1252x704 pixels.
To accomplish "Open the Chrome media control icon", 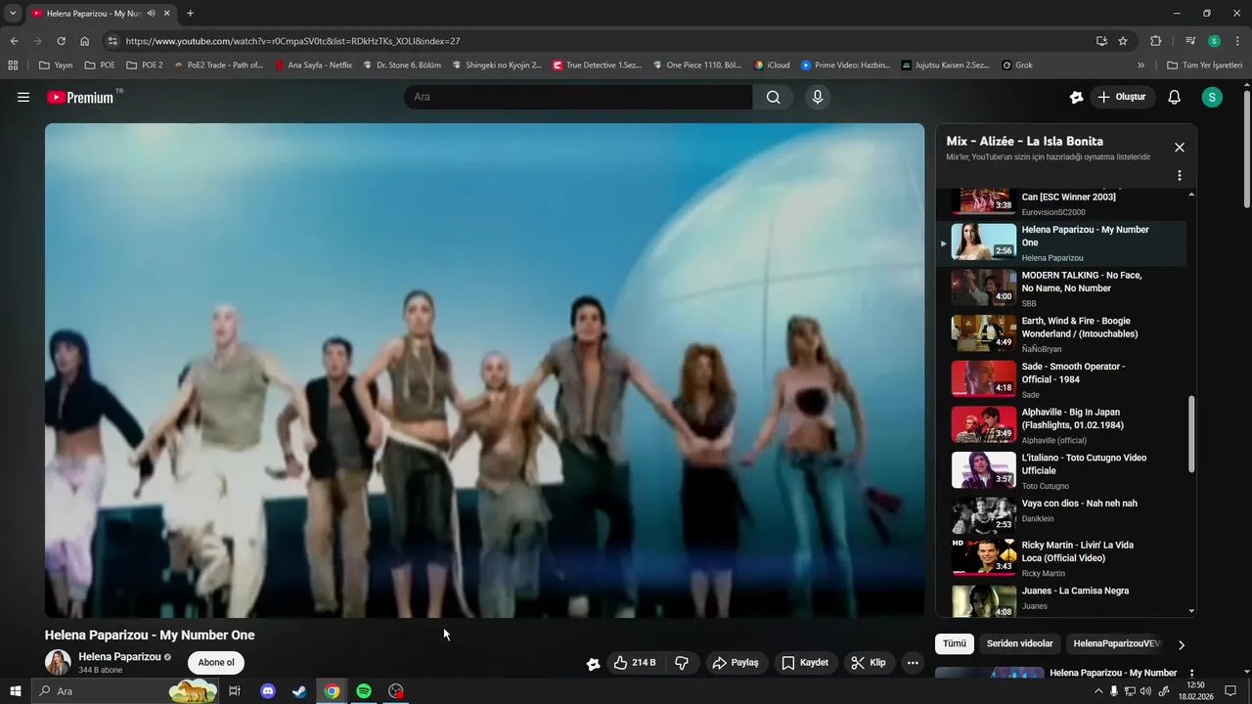I will [x=1190, y=41].
